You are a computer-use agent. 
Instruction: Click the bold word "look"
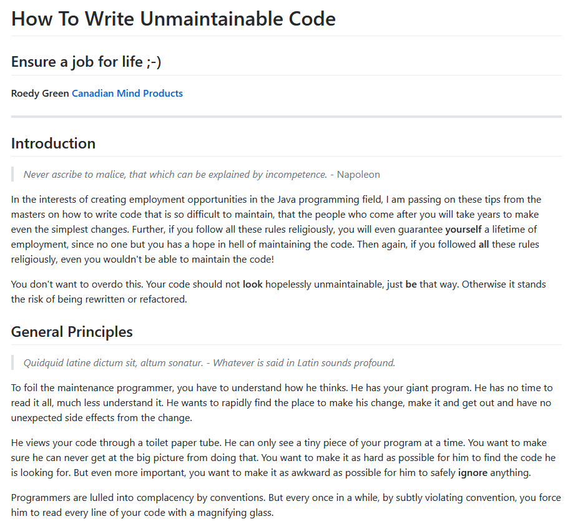tap(253, 284)
